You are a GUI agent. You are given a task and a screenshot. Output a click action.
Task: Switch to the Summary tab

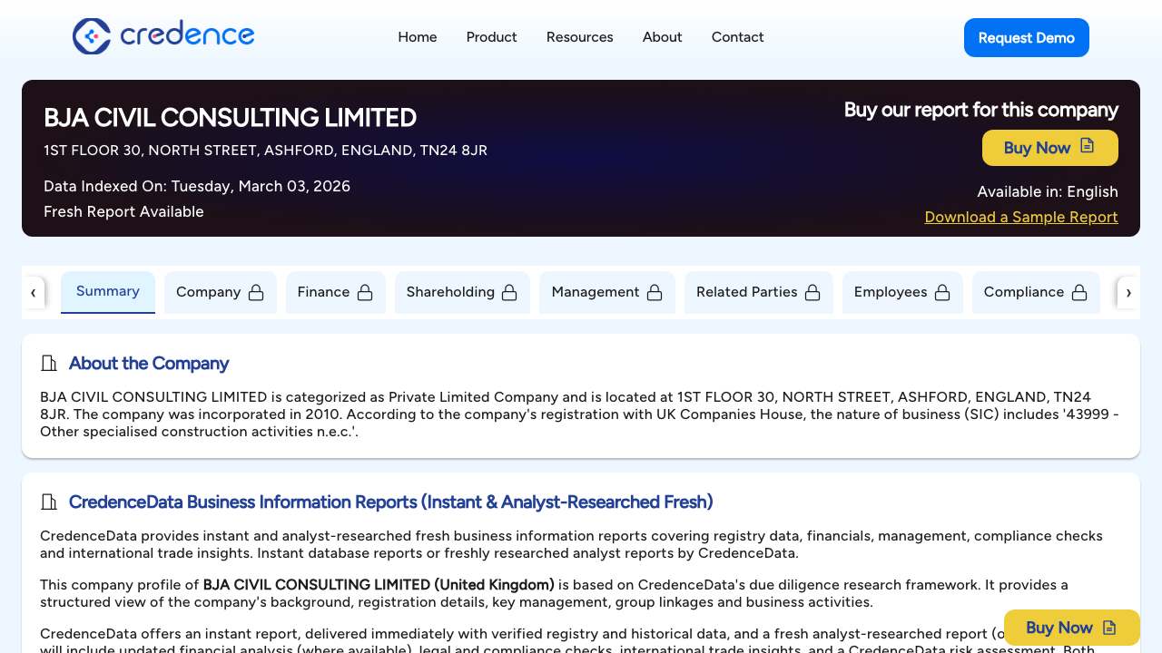click(x=107, y=292)
